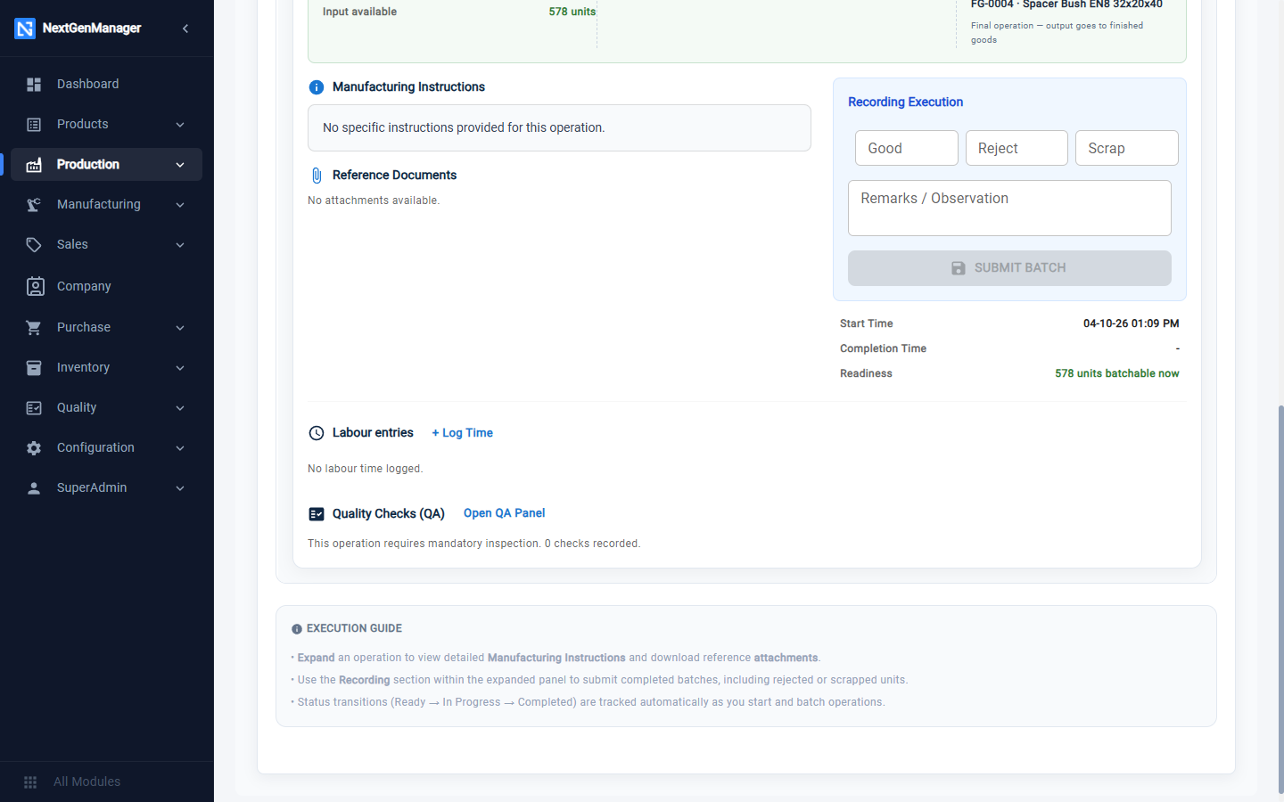Image resolution: width=1284 pixels, height=802 pixels.
Task: Click the + Log Time link
Action: coord(462,433)
